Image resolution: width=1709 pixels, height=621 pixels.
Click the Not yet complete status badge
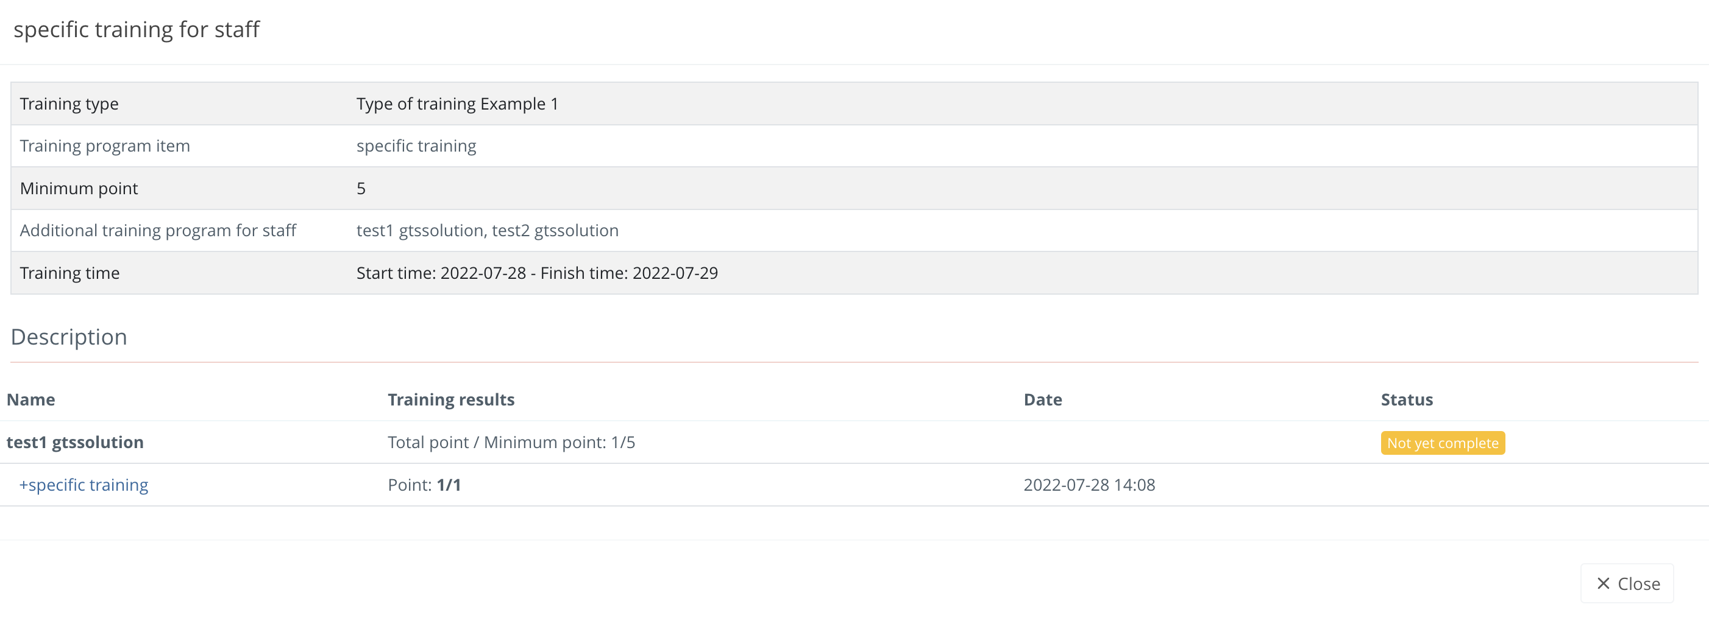(1442, 443)
